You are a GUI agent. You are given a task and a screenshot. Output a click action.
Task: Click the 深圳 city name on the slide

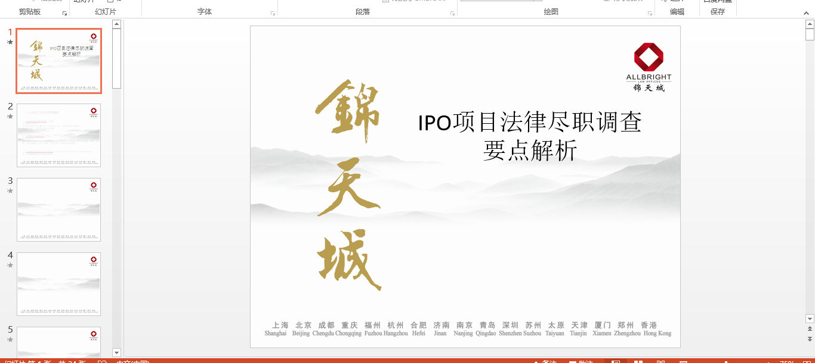pyautogui.click(x=510, y=326)
